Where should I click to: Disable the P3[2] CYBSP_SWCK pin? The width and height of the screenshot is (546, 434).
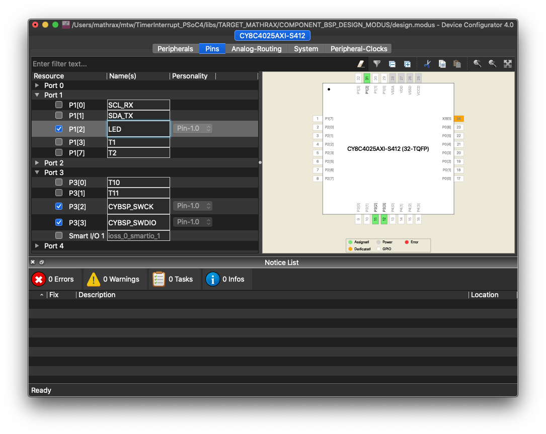click(x=59, y=206)
